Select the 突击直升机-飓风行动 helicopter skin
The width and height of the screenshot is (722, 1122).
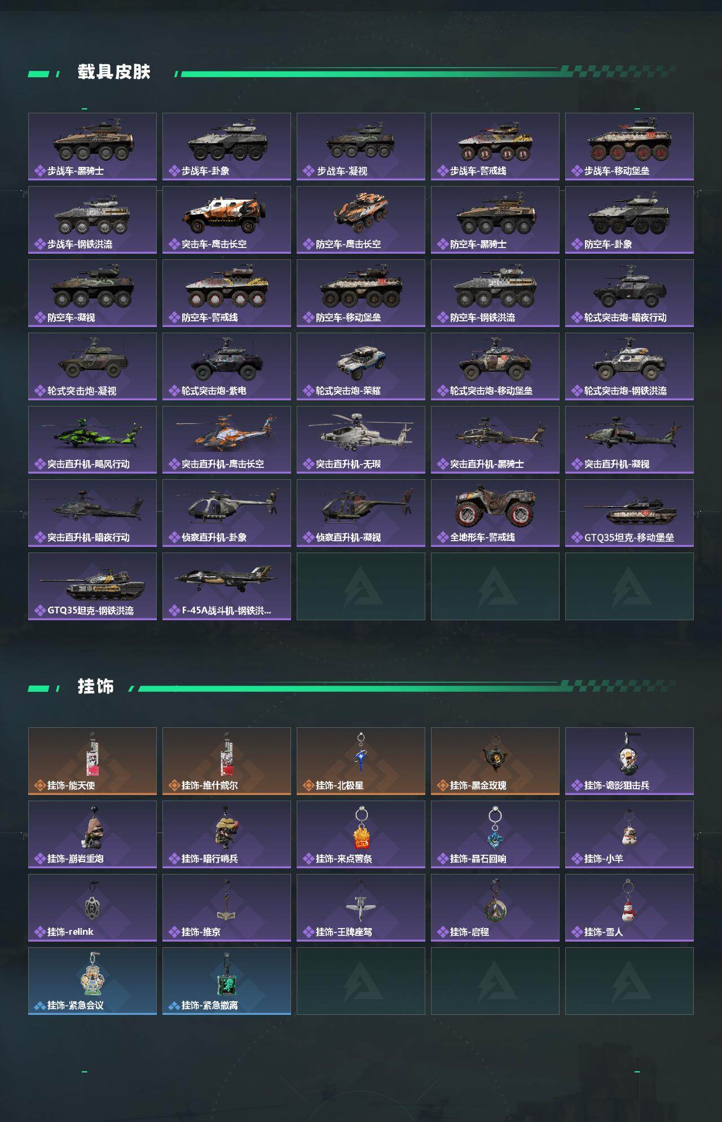(x=93, y=440)
